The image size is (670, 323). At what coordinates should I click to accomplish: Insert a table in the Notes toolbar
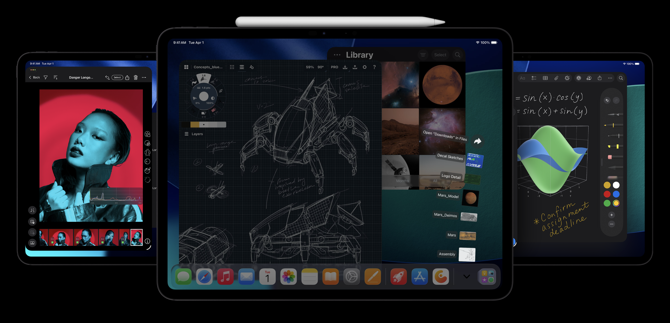(x=545, y=78)
